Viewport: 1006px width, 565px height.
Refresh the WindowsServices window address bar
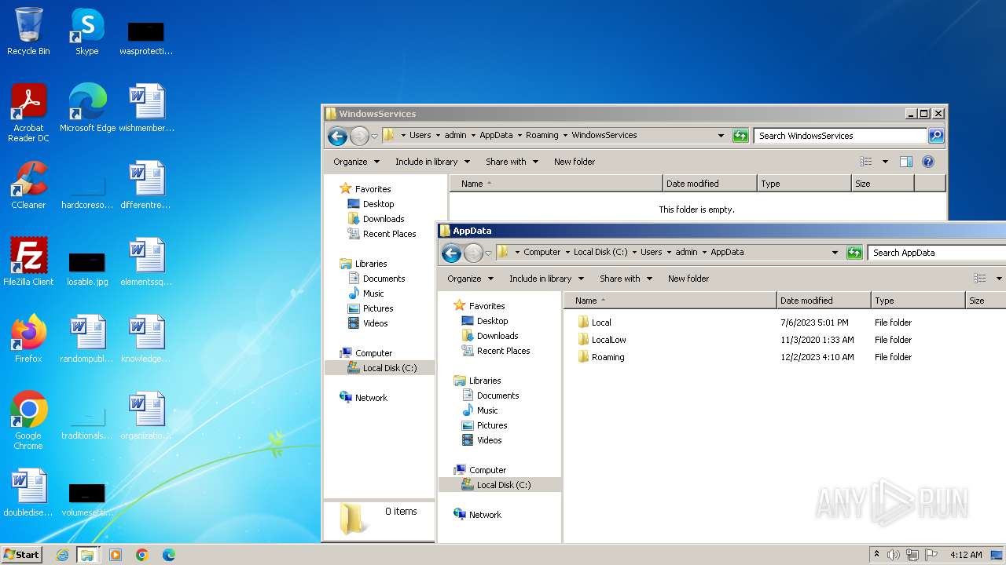click(x=740, y=136)
